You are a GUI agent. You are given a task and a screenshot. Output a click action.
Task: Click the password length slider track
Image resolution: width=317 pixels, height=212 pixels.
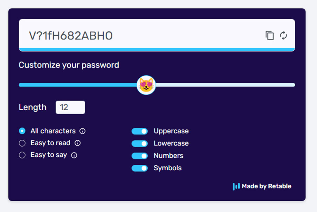[217, 84]
